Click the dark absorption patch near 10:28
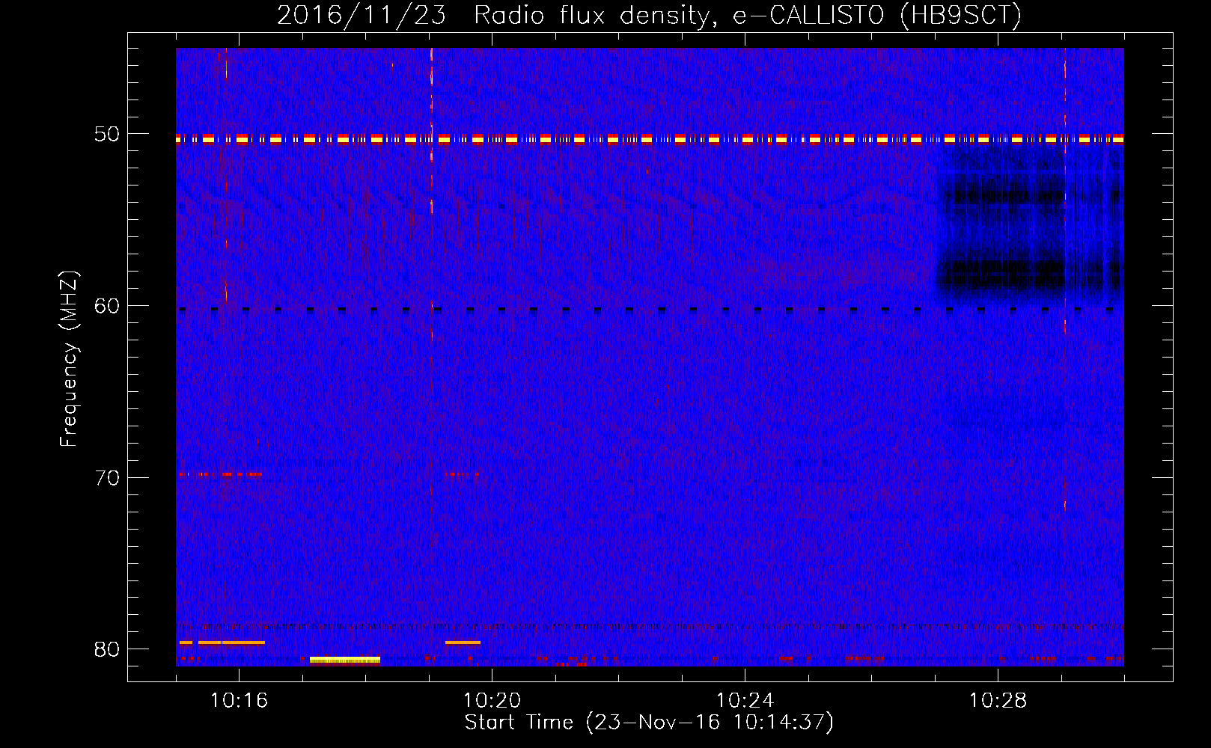This screenshot has height=748, width=1211. pyautogui.click(x=1029, y=224)
